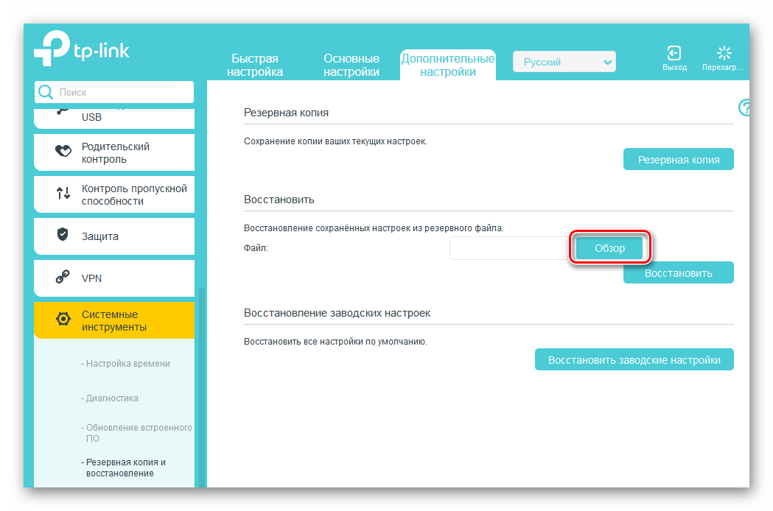Image resolution: width=773 pixels, height=511 pixels.
Task: Click the Резервная копия section heading
Action: pyautogui.click(x=286, y=113)
